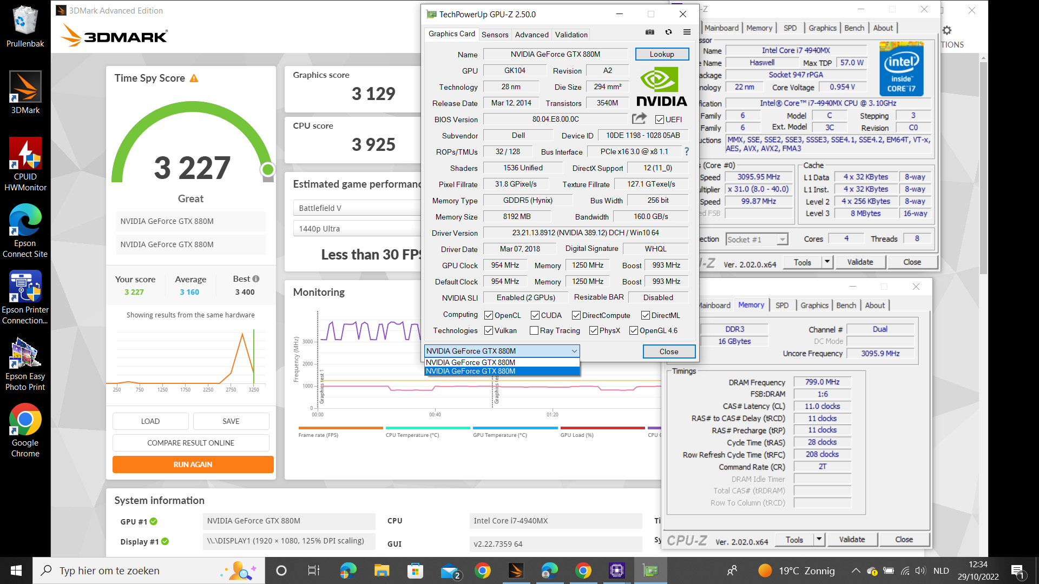Toggle the UEFI checkbox

tap(659, 120)
